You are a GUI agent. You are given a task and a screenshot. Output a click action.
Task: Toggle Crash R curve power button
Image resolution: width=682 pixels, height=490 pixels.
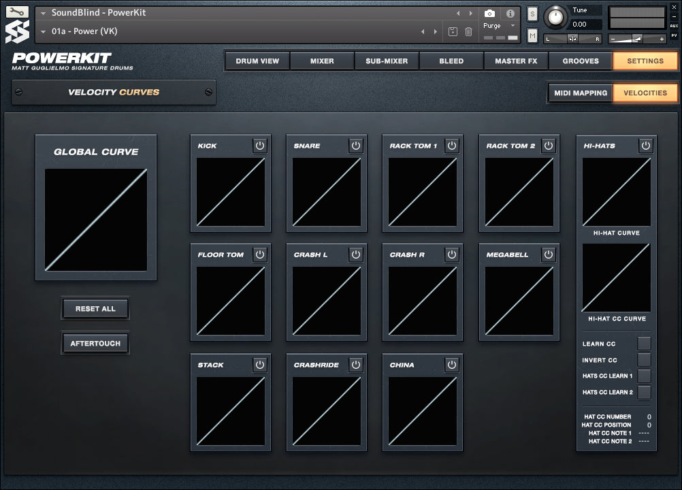pos(452,255)
